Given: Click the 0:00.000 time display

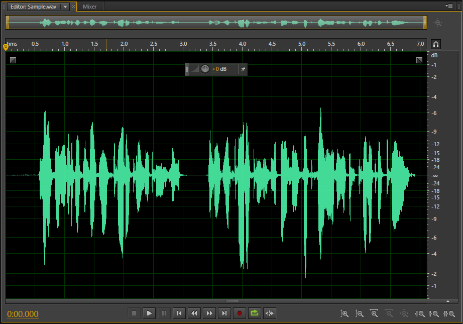Looking at the screenshot, I should [22, 313].
